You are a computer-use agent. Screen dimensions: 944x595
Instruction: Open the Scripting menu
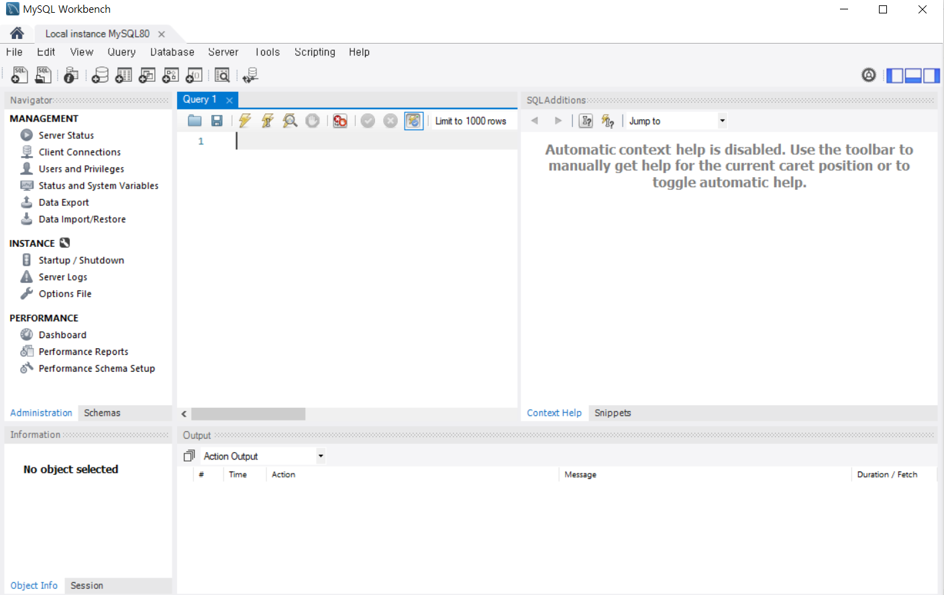click(315, 52)
